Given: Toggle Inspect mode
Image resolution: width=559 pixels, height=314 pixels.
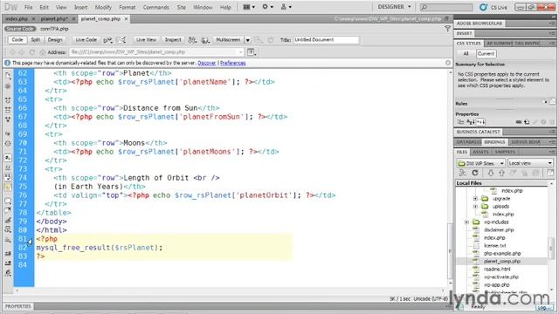Looking at the screenshot, I should [173, 40].
